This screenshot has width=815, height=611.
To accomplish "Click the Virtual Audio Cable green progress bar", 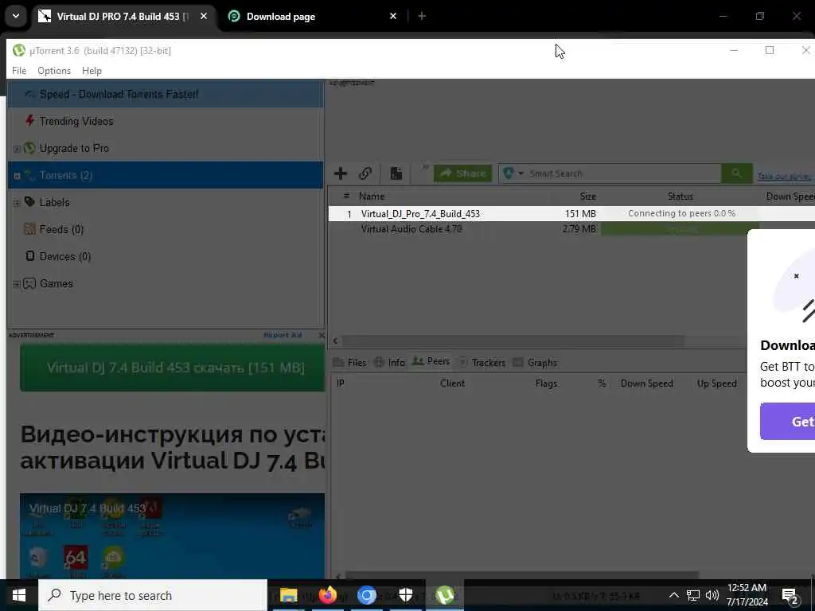I will coord(680,229).
